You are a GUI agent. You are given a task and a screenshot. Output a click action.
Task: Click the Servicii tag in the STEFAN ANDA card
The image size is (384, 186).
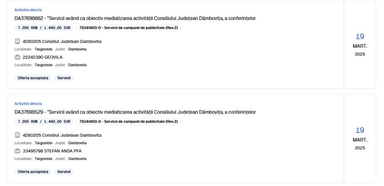pyautogui.click(x=64, y=172)
